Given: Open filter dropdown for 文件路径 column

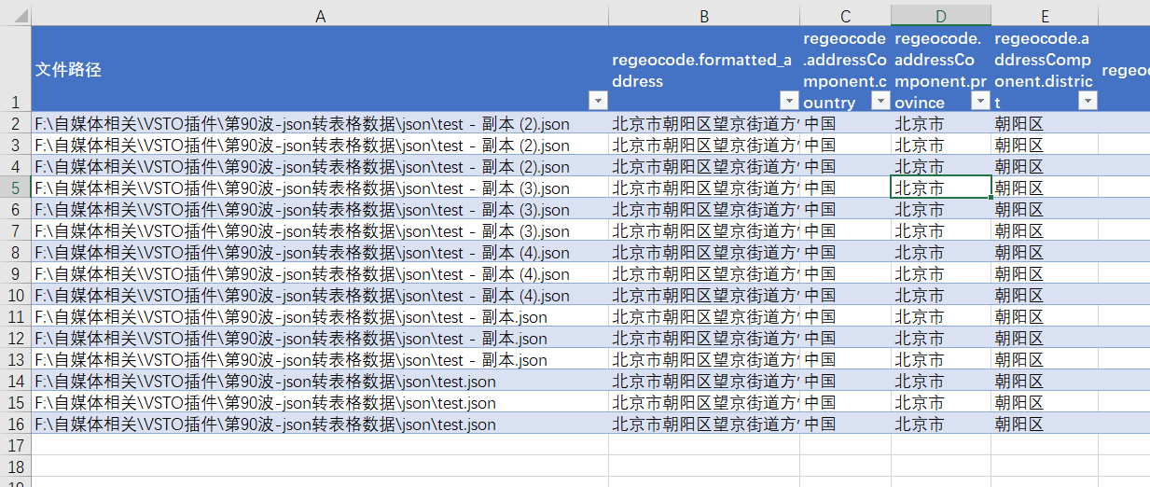Looking at the screenshot, I should tap(598, 101).
